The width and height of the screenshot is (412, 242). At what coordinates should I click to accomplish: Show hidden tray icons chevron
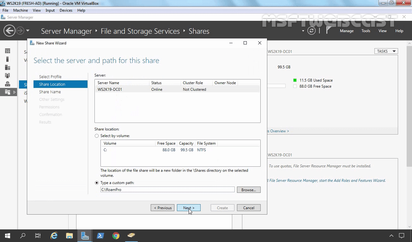[x=391, y=235]
